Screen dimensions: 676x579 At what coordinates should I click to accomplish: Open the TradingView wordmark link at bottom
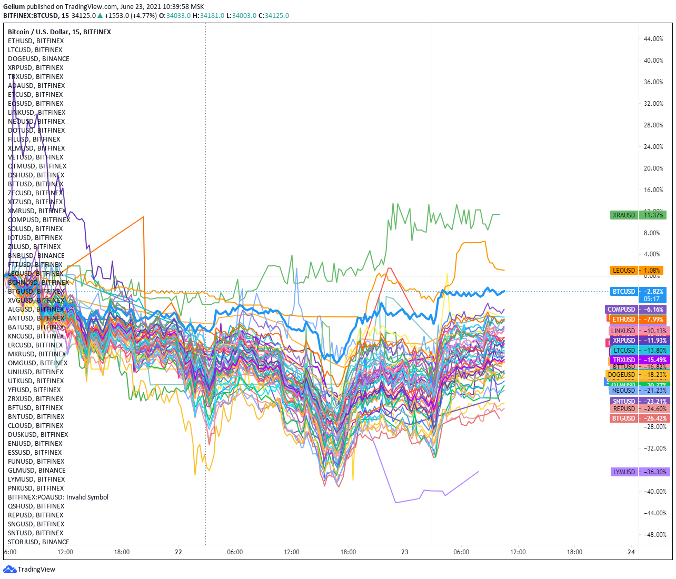click(36, 569)
